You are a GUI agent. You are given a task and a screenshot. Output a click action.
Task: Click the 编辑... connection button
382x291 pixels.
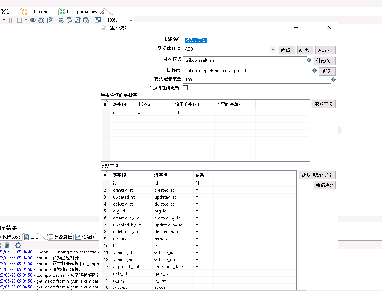287,50
